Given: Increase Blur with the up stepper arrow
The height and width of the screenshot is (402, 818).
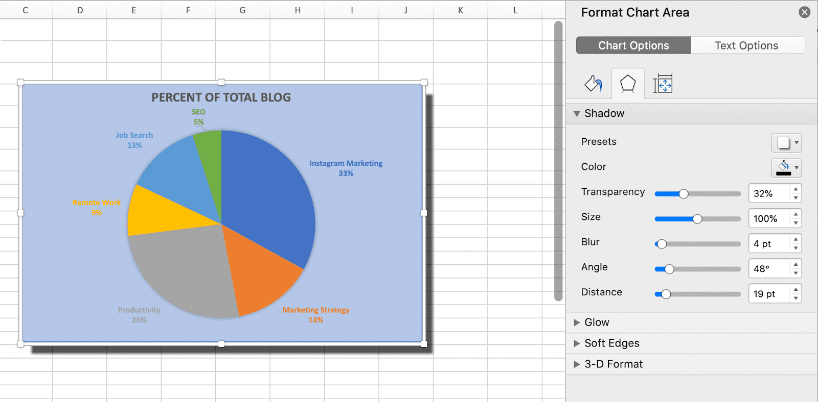Looking at the screenshot, I should [796, 239].
